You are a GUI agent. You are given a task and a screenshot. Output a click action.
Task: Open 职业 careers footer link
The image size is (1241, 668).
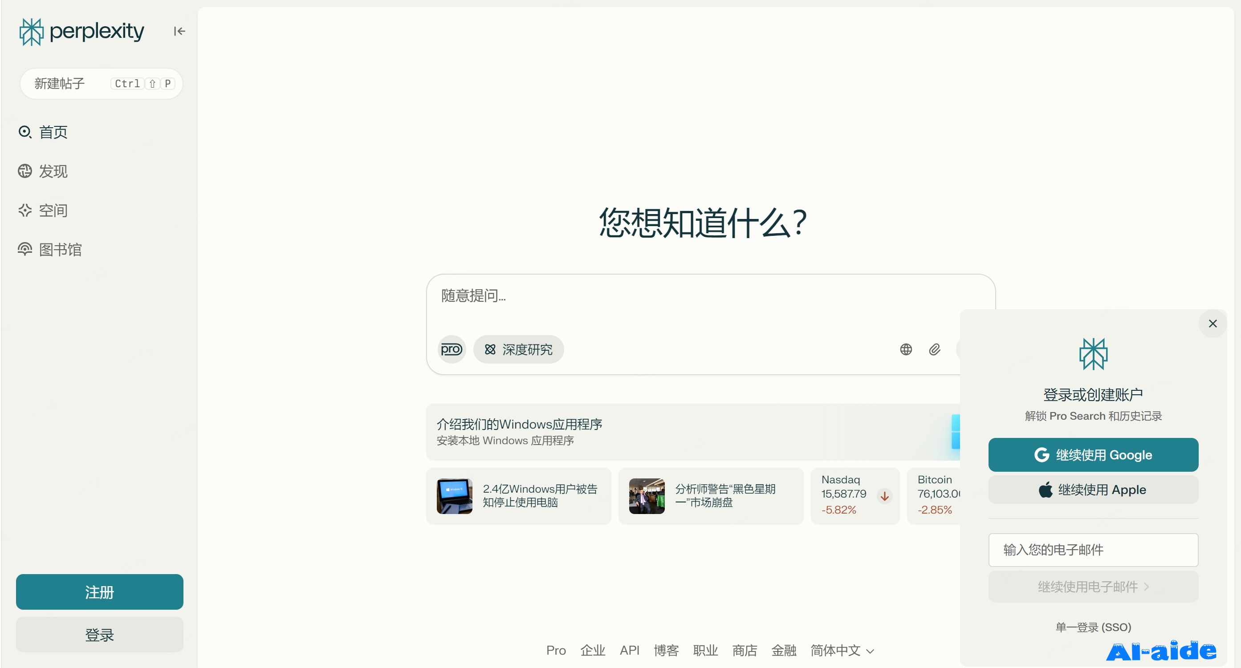pyautogui.click(x=705, y=650)
